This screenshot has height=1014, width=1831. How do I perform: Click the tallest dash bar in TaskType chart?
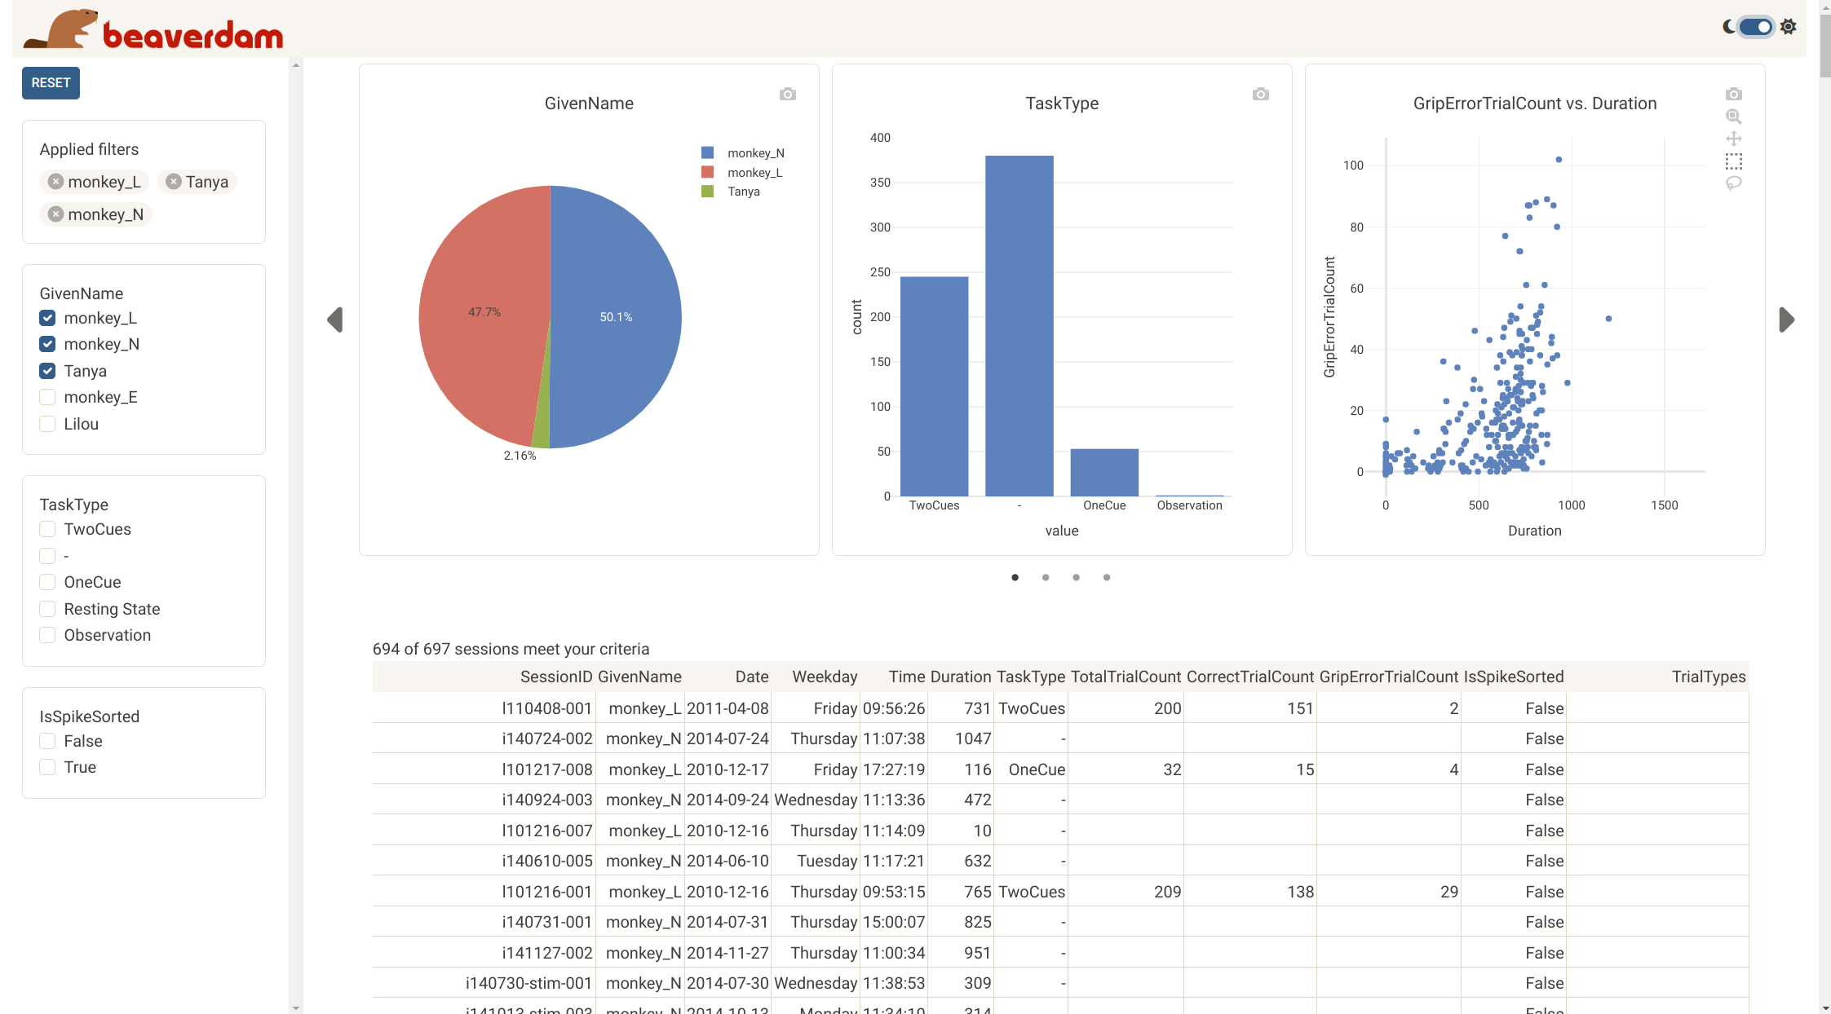point(1019,326)
